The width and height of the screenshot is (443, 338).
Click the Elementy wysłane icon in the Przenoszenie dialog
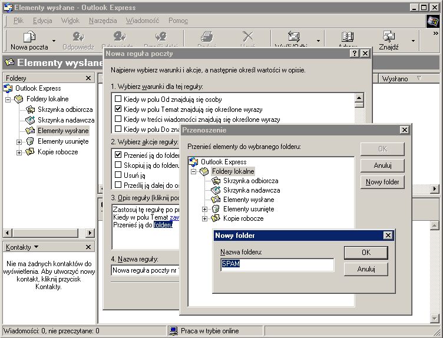click(216, 200)
